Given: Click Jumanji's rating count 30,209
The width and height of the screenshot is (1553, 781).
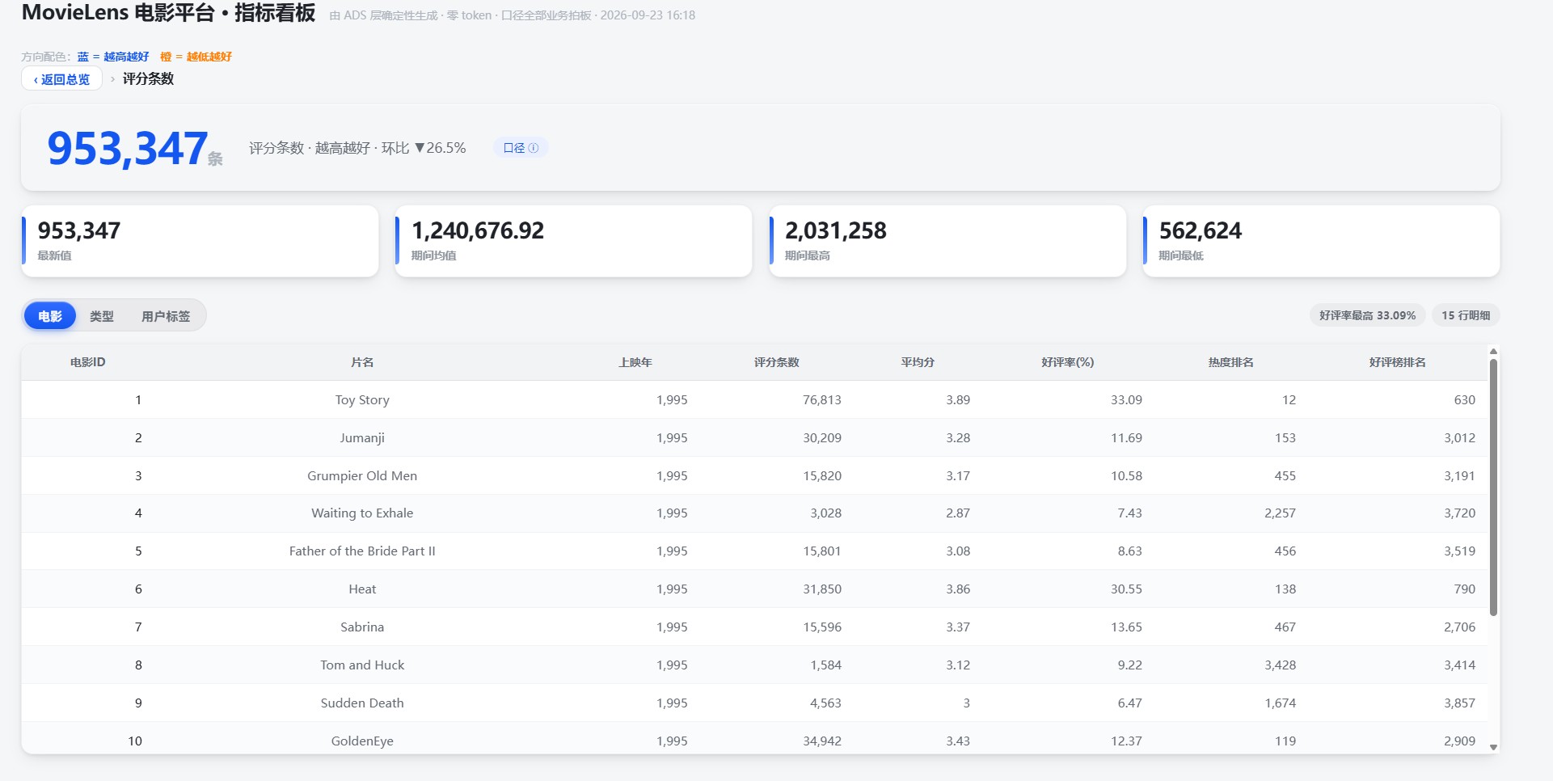Looking at the screenshot, I should [x=822, y=438].
